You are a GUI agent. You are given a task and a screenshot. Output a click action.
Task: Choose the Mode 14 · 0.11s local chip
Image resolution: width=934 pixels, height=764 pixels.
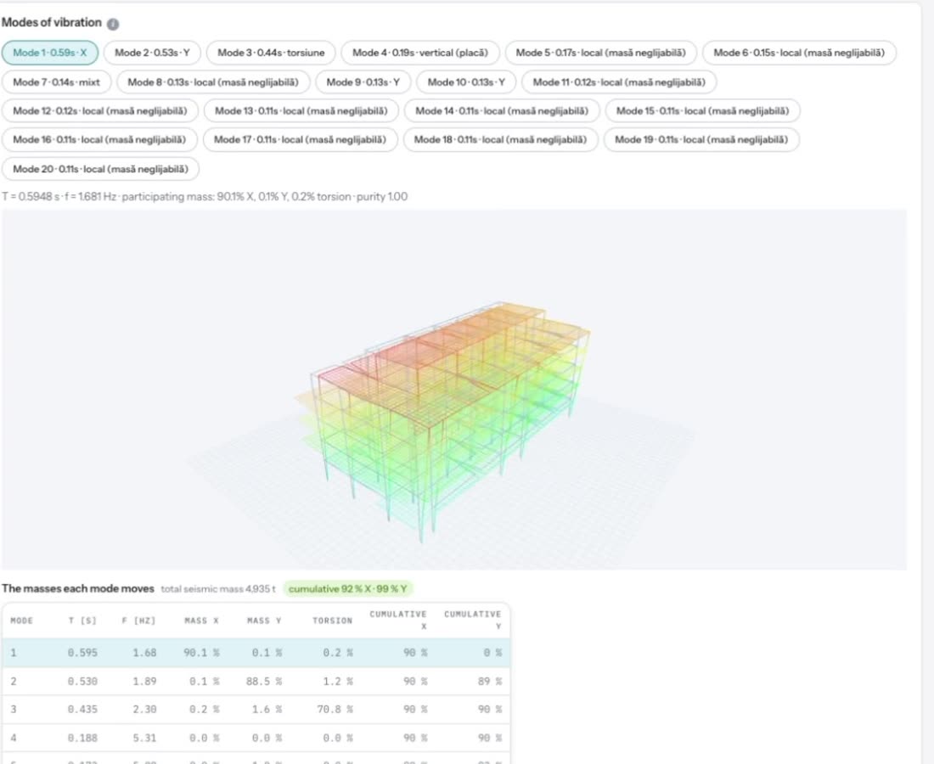click(502, 110)
